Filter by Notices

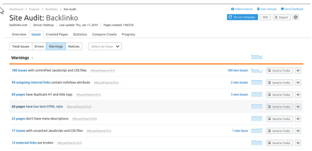[74, 46]
